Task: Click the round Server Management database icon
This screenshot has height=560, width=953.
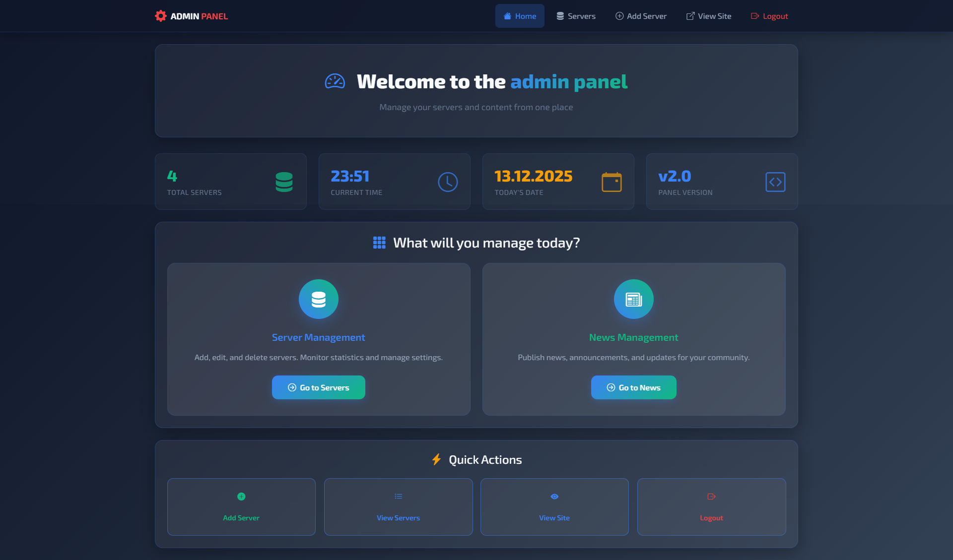Action: click(319, 299)
